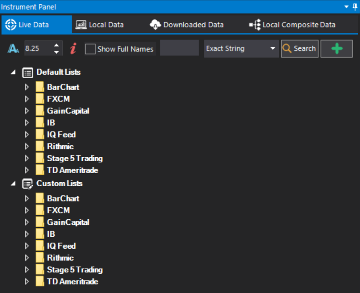This screenshot has width=360, height=293.
Task: Open the red info icon
Action: (x=73, y=48)
